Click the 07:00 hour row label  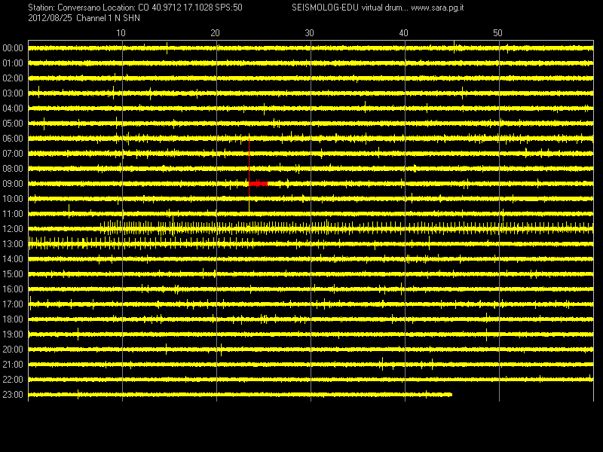pos(13,154)
